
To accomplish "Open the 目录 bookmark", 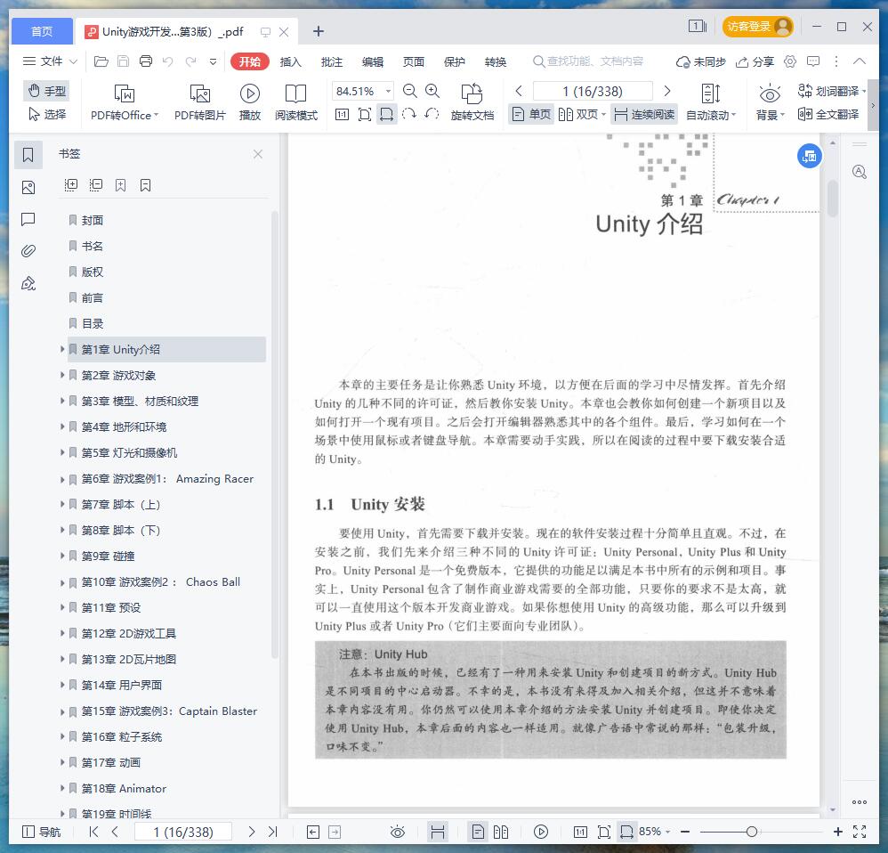I will pyautogui.click(x=93, y=323).
